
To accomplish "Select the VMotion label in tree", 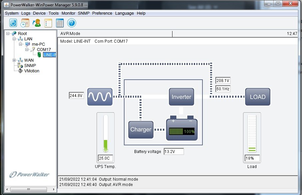I will tap(32, 71).
